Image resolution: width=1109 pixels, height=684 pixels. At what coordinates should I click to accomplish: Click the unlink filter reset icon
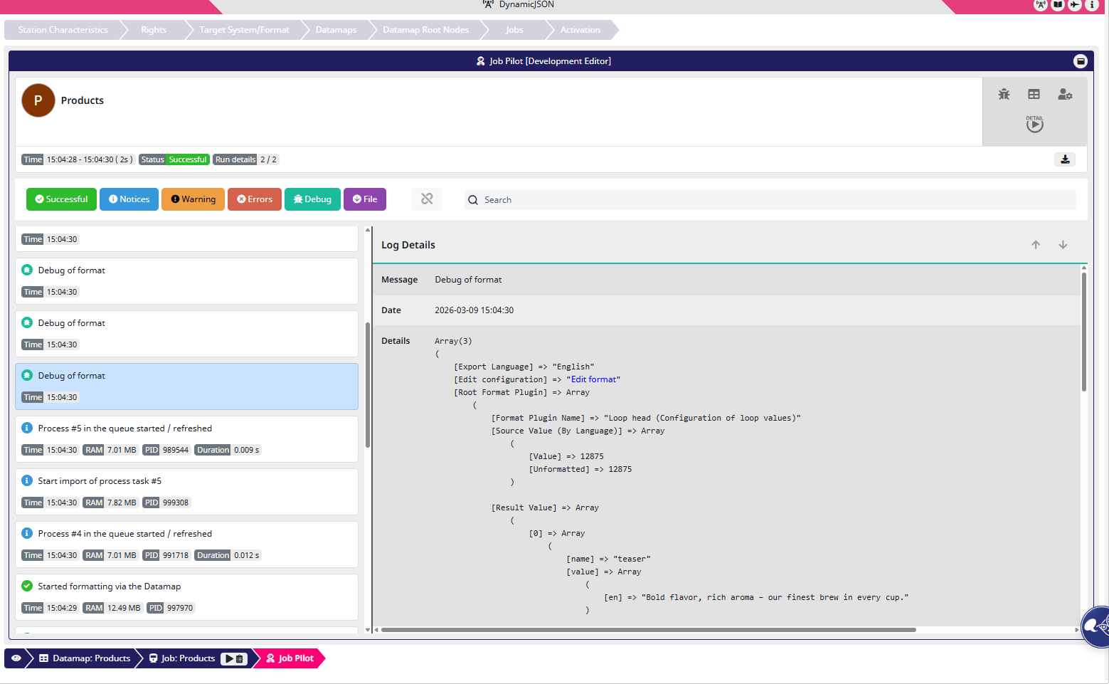(427, 199)
